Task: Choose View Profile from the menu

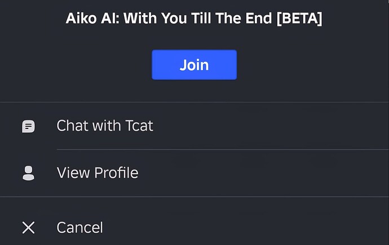Action: point(194,173)
